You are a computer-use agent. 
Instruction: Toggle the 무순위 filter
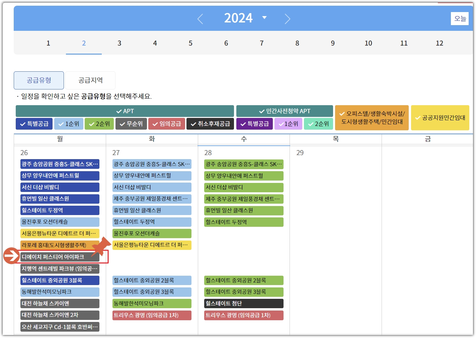click(x=131, y=124)
